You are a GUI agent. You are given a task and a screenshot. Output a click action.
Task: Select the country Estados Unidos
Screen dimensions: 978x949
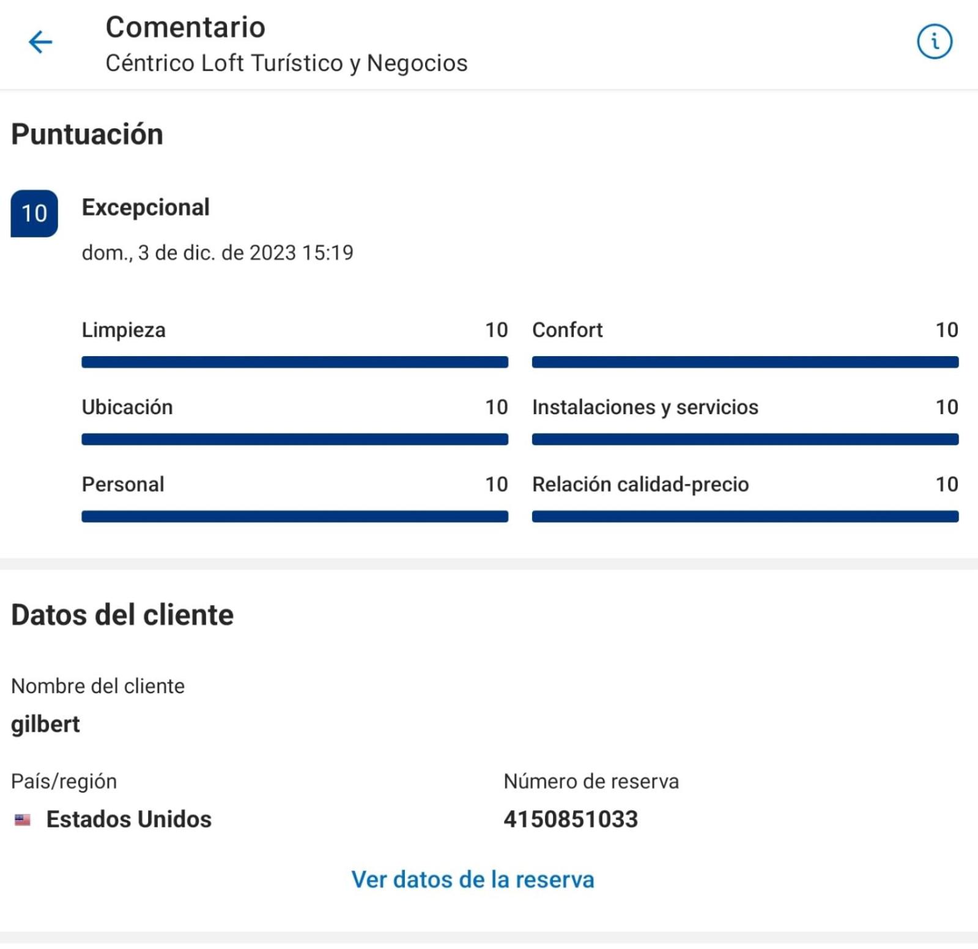pyautogui.click(x=129, y=819)
